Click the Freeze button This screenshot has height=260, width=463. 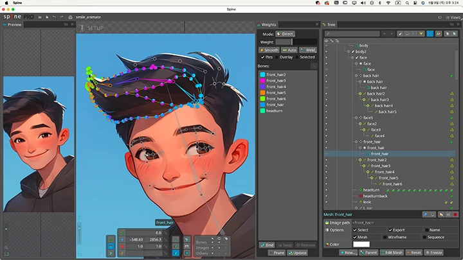coord(434,253)
